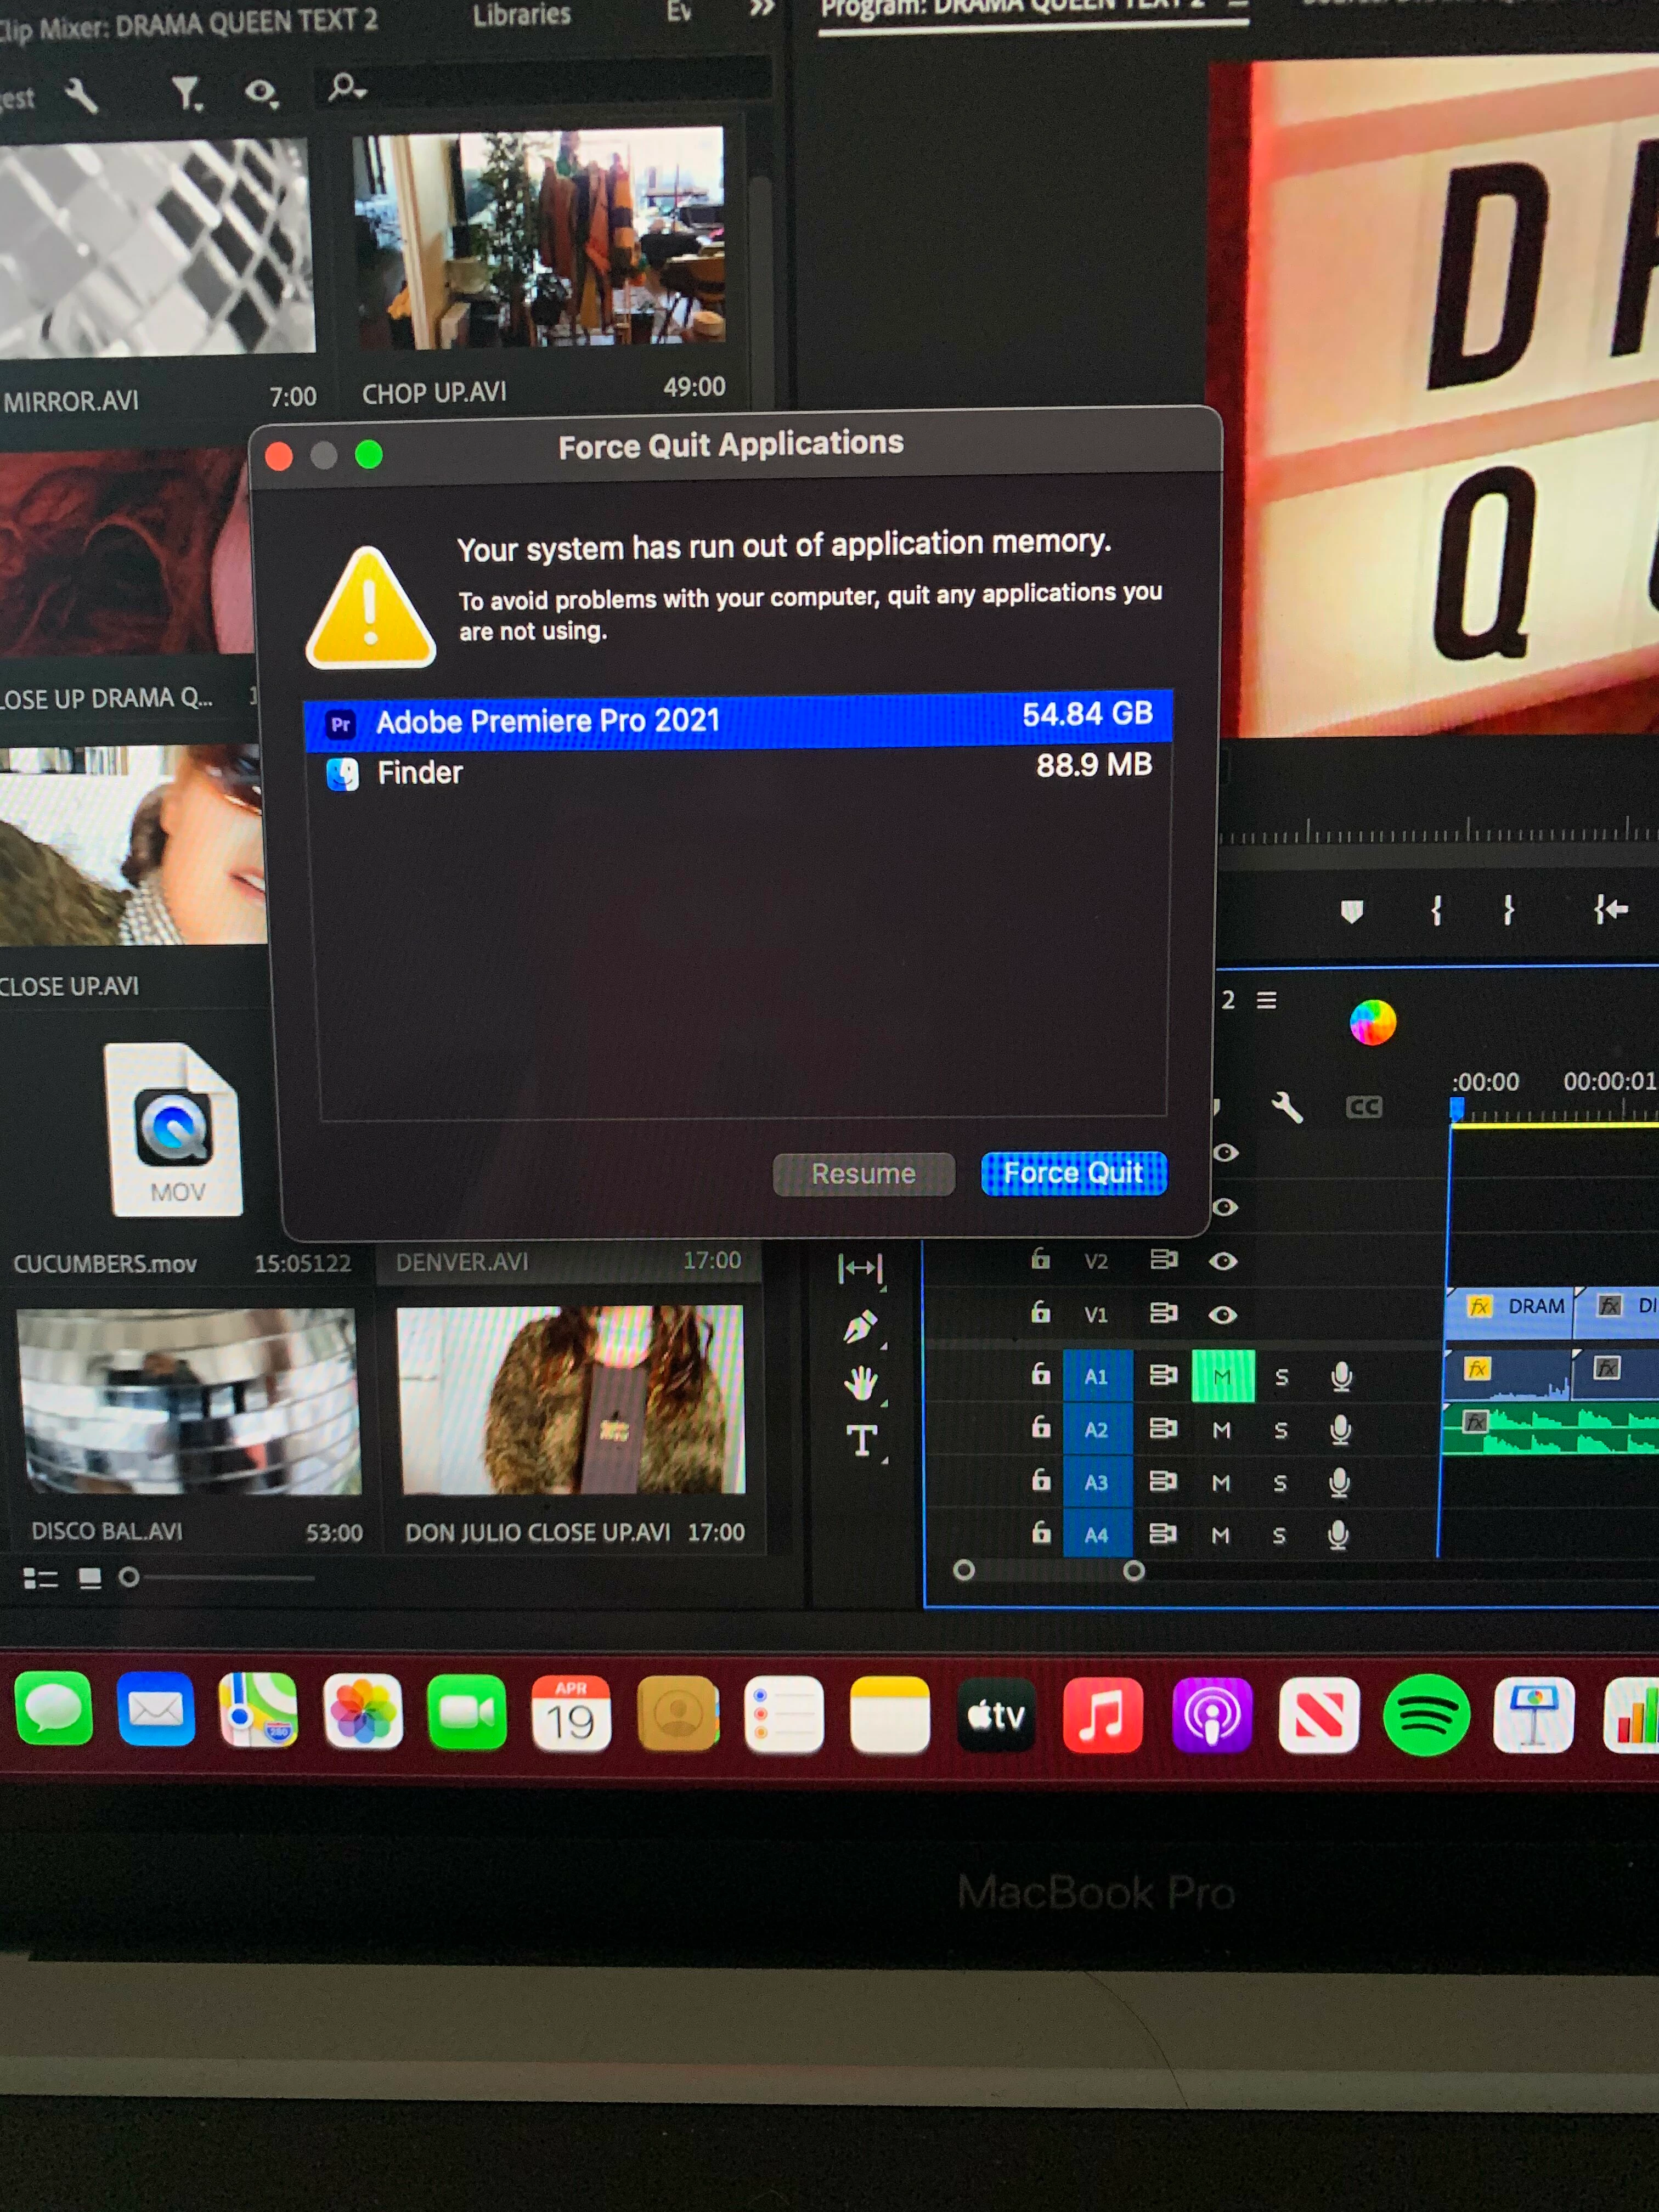Viewport: 1659px width, 2212px height.
Task: Open the filter funnel dropdown
Action: [186, 95]
